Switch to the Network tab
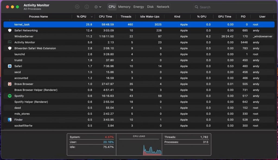The image size is (278, 160). pyautogui.click(x=163, y=7)
